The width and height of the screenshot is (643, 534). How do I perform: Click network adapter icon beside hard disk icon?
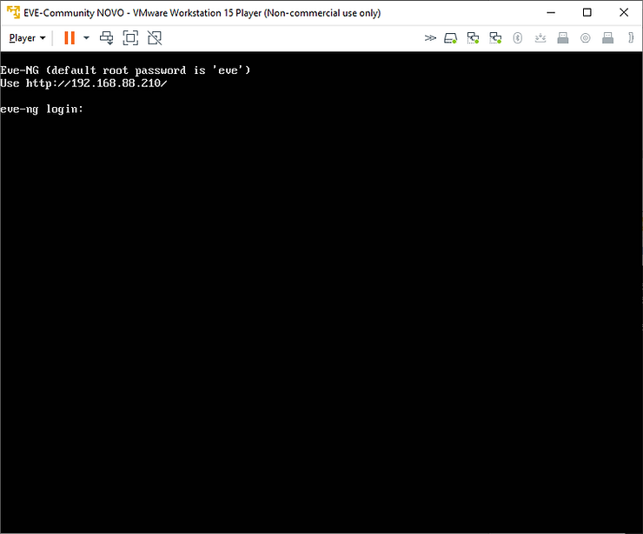pos(473,38)
